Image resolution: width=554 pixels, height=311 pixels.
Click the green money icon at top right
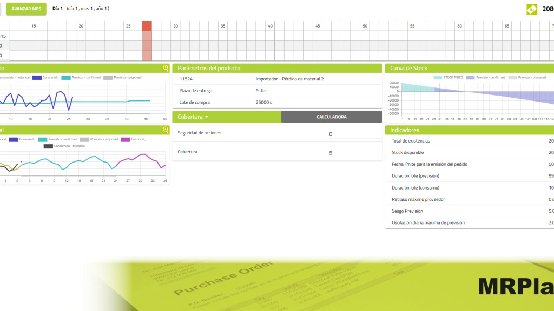pos(532,9)
